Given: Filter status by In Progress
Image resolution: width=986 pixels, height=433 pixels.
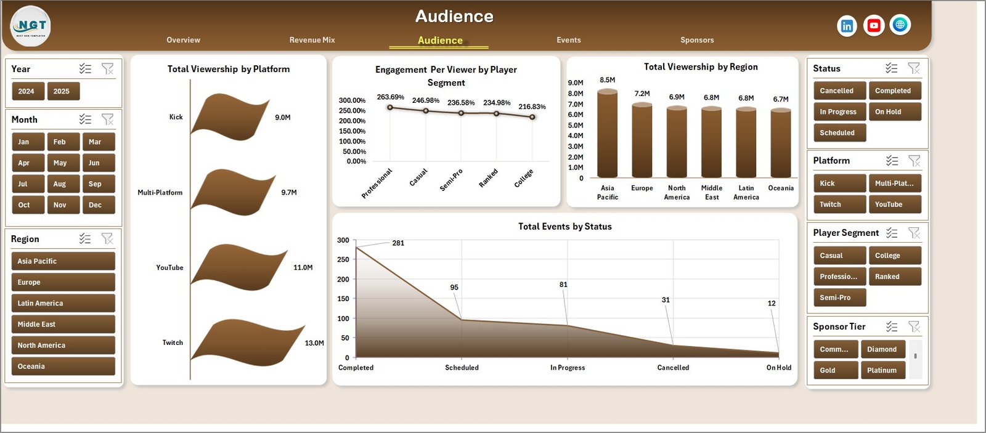Looking at the screenshot, I should (x=839, y=111).
